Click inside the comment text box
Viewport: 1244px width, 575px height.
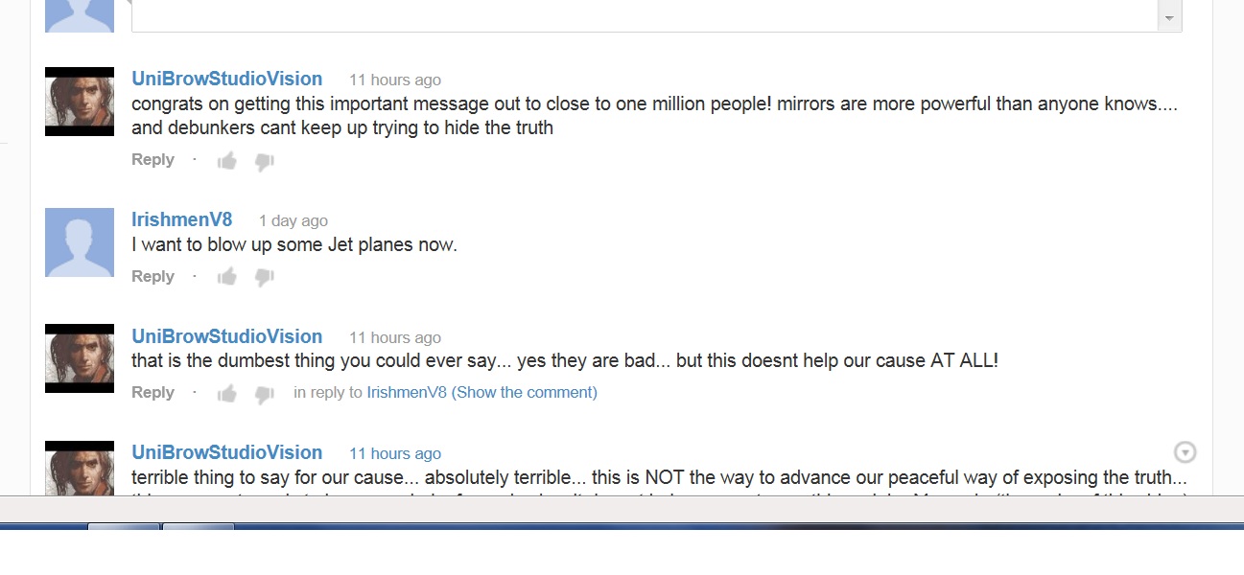point(643,16)
